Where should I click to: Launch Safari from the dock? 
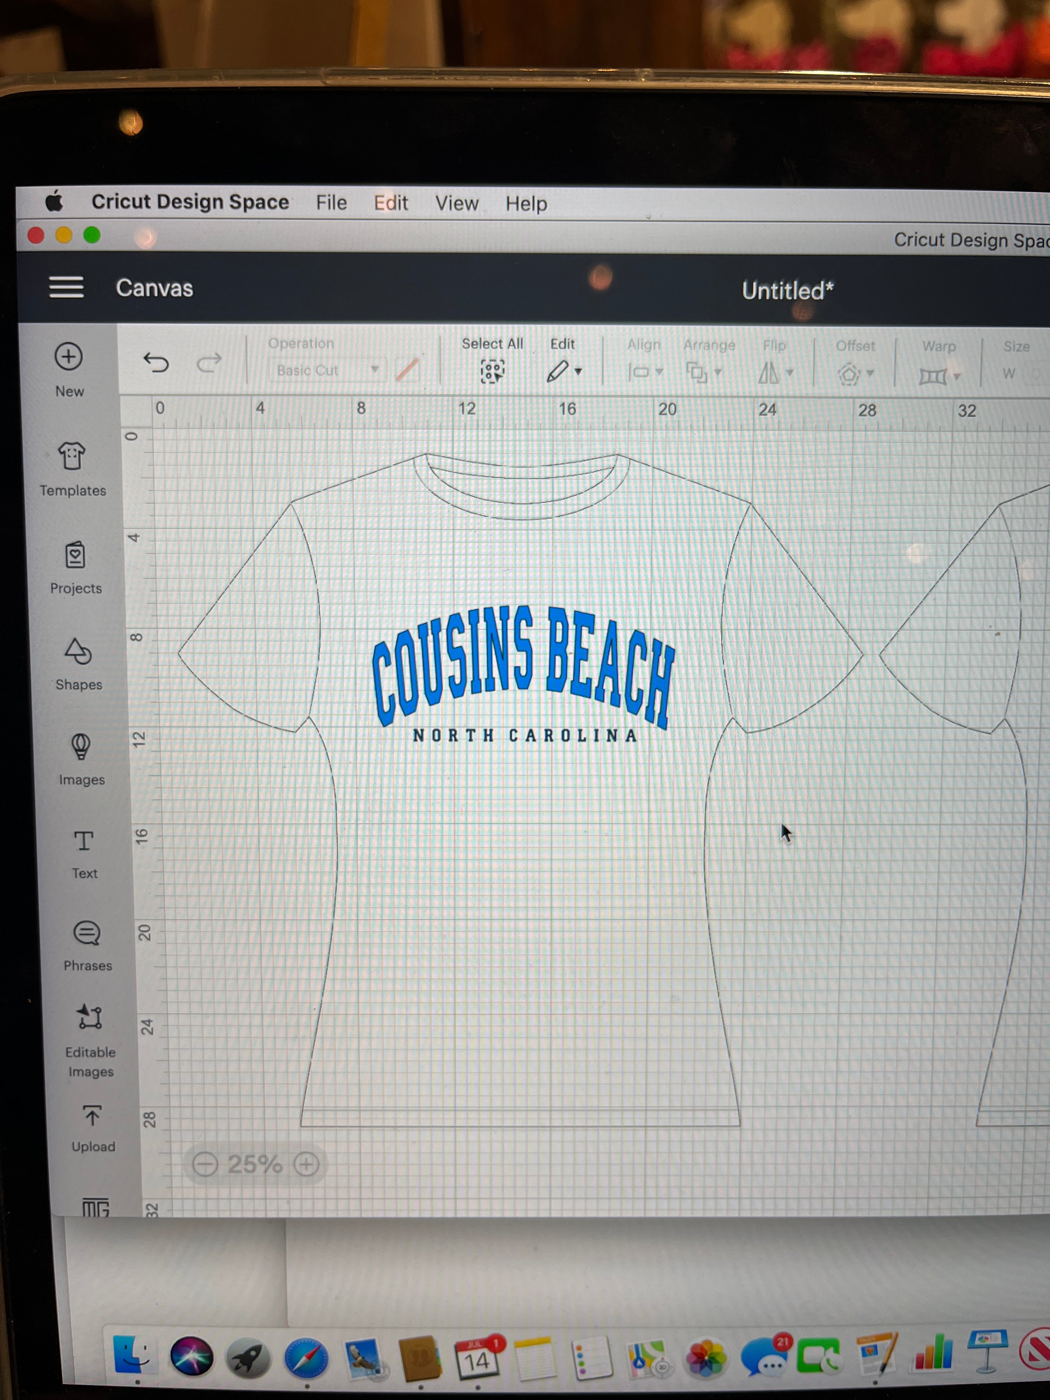pos(306,1357)
